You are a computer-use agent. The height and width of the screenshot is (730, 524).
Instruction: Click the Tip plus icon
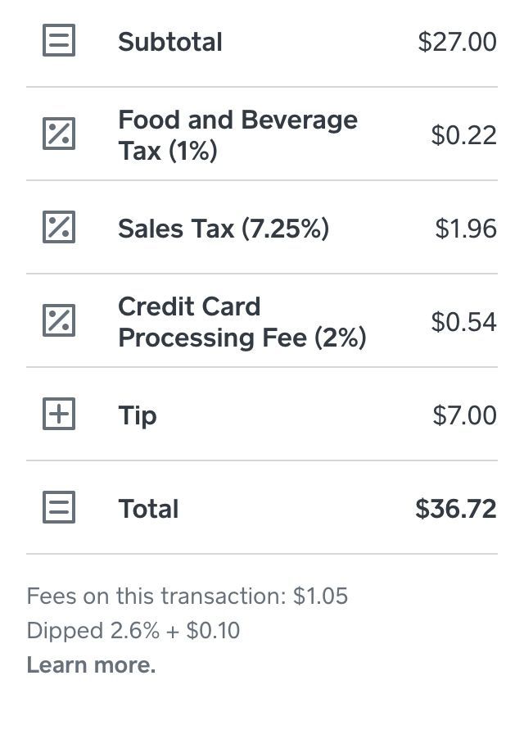coord(59,415)
